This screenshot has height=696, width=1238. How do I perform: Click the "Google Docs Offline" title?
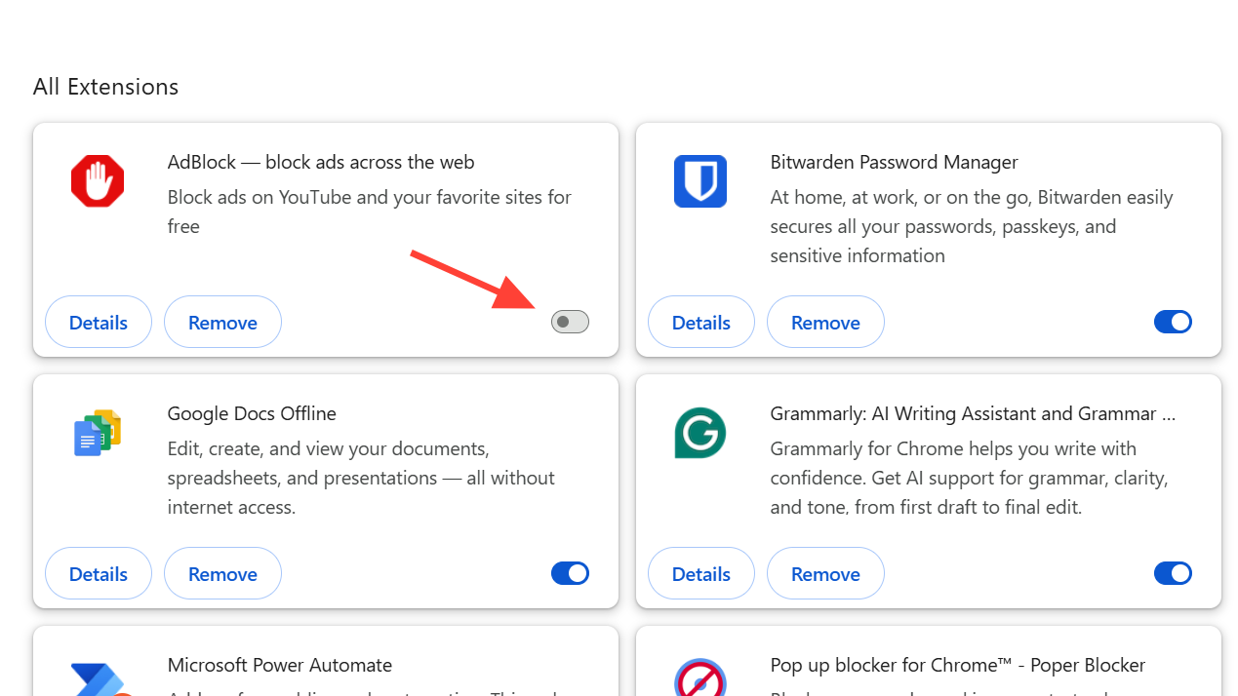coord(252,413)
